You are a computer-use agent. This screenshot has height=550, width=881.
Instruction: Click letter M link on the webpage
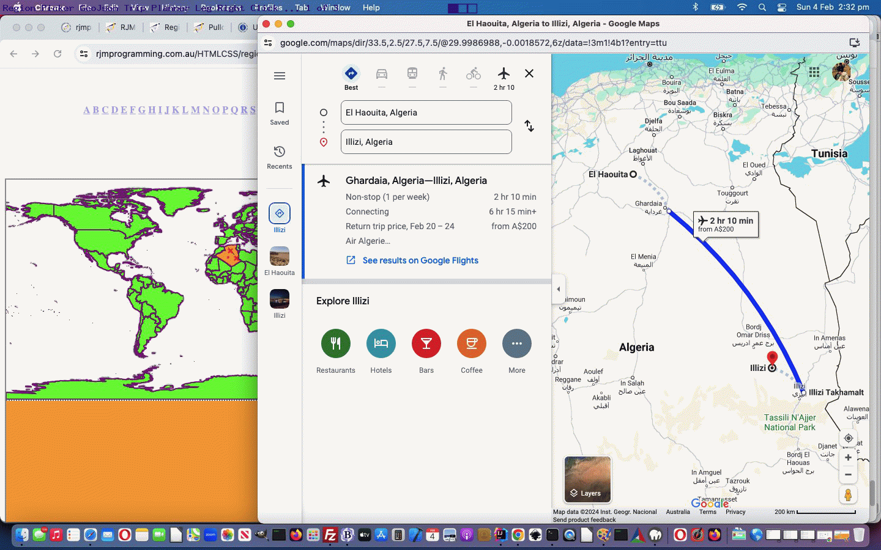pyautogui.click(x=195, y=110)
